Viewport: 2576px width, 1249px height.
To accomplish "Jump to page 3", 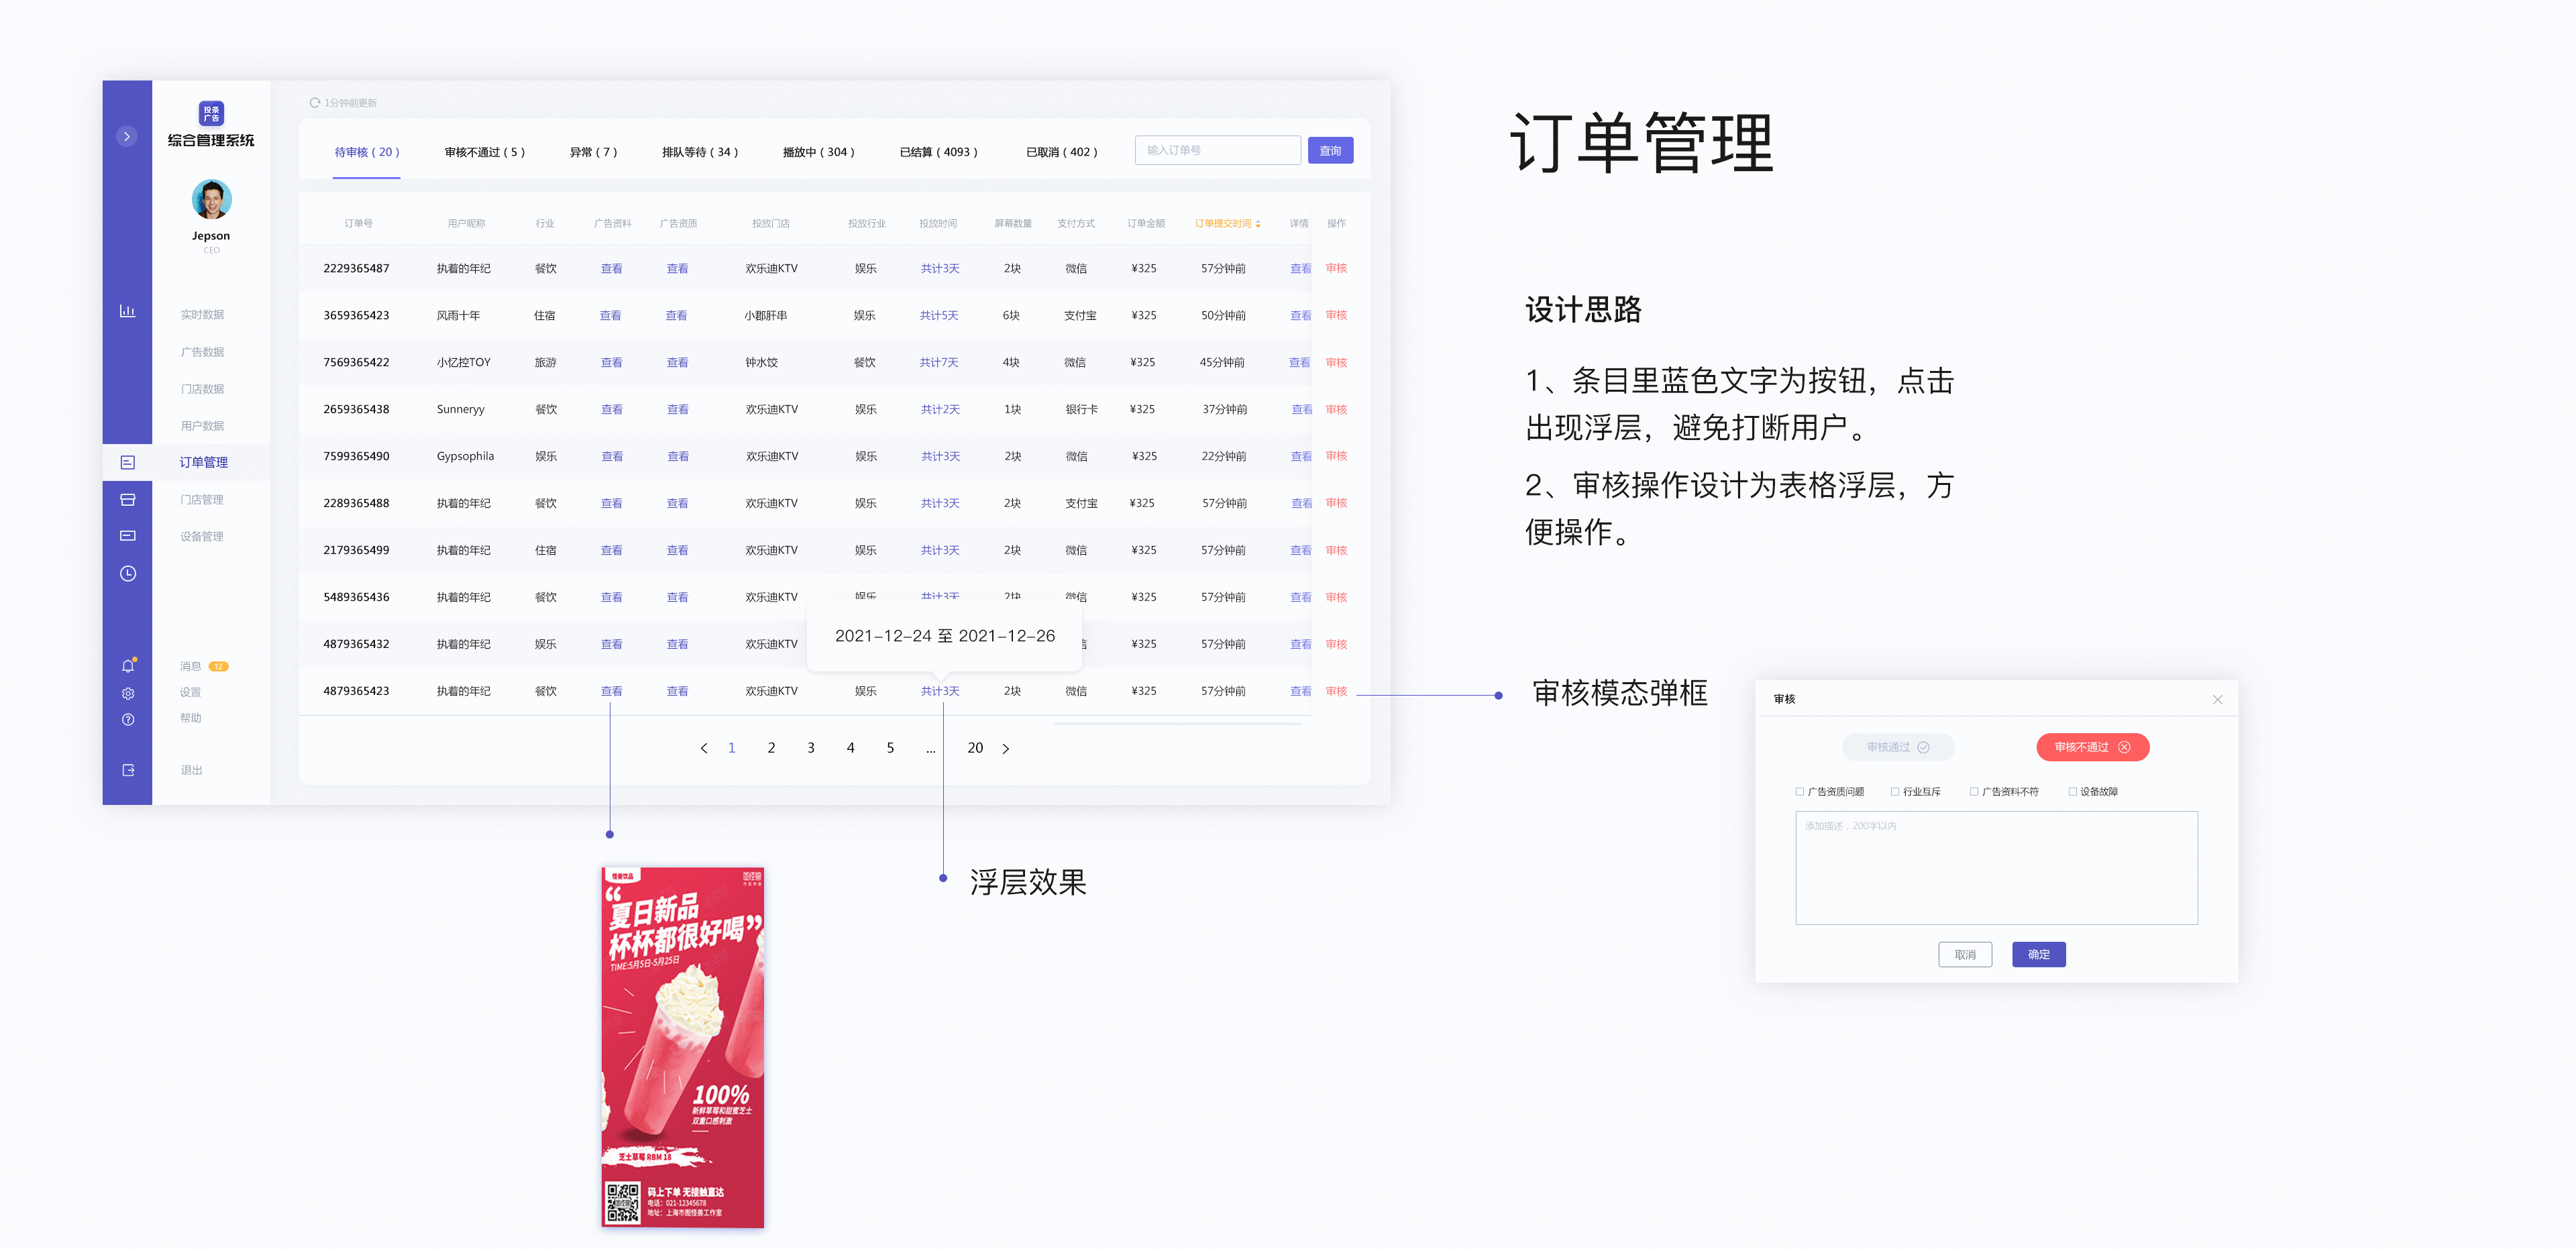I will (x=811, y=748).
